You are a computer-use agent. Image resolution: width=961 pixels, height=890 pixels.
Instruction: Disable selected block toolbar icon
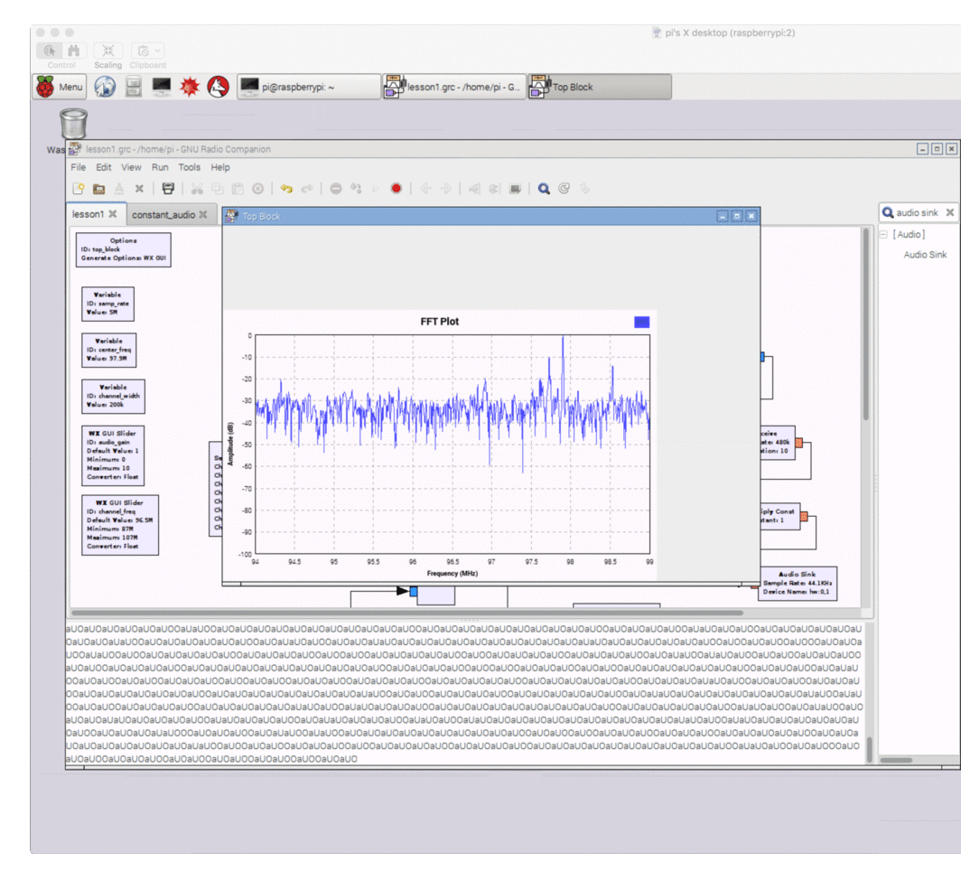point(495,189)
